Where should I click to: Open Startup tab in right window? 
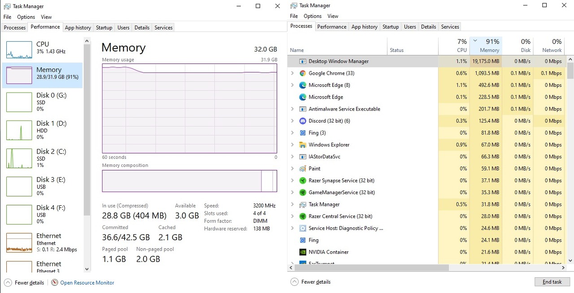(x=391, y=27)
